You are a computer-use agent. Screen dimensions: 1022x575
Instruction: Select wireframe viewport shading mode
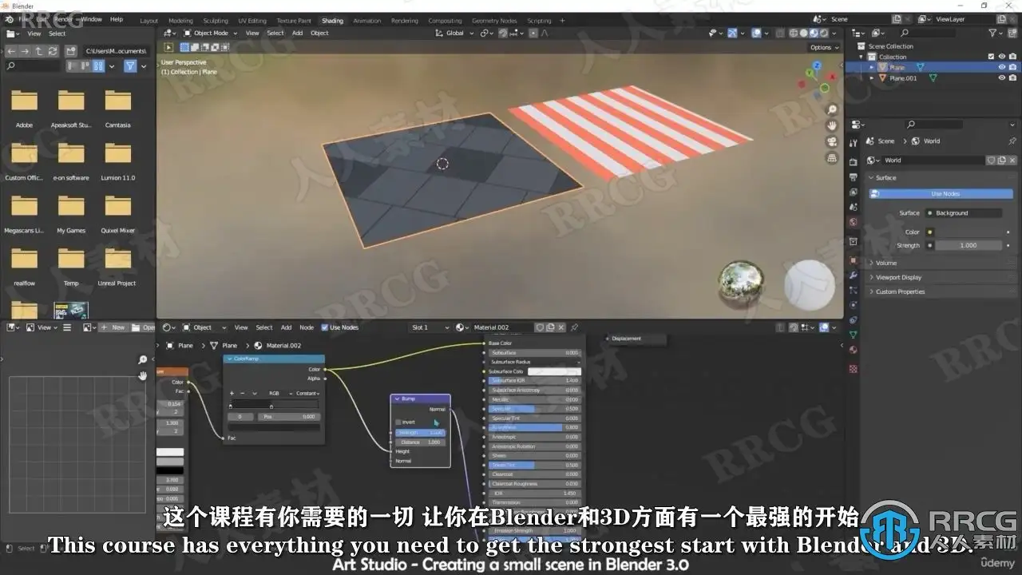tap(793, 34)
